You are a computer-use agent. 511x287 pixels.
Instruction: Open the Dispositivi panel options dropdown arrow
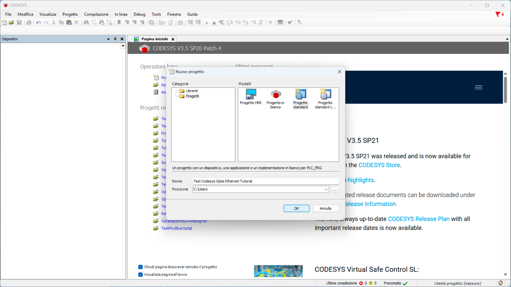tap(108, 39)
